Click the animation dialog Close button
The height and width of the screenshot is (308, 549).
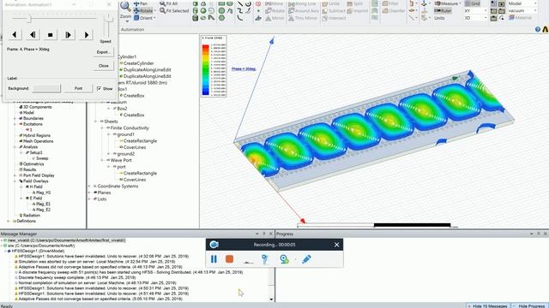103,66
